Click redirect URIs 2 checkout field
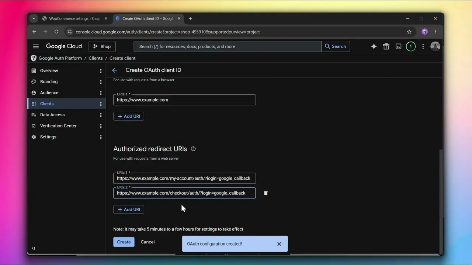Screen dimensions: 472x265 184,193
